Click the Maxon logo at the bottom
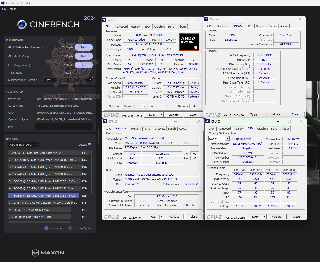The image size is (320, 262). tap(48, 253)
